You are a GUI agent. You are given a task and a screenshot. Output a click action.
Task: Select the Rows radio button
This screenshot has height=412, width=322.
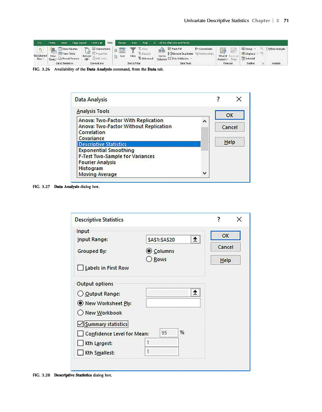(x=149, y=260)
